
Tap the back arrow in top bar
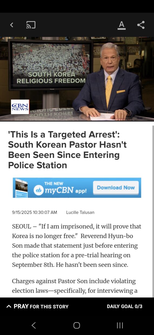click(12, 25)
